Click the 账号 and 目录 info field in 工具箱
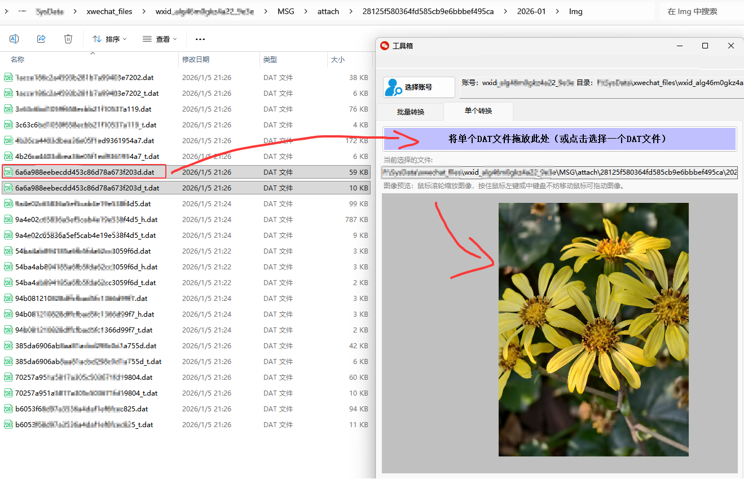The image size is (744, 479). click(602, 87)
